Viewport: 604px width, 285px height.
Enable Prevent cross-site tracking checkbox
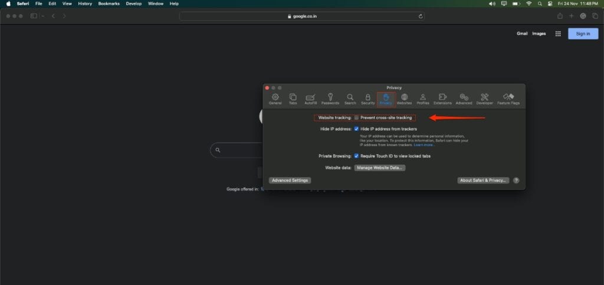click(x=356, y=117)
